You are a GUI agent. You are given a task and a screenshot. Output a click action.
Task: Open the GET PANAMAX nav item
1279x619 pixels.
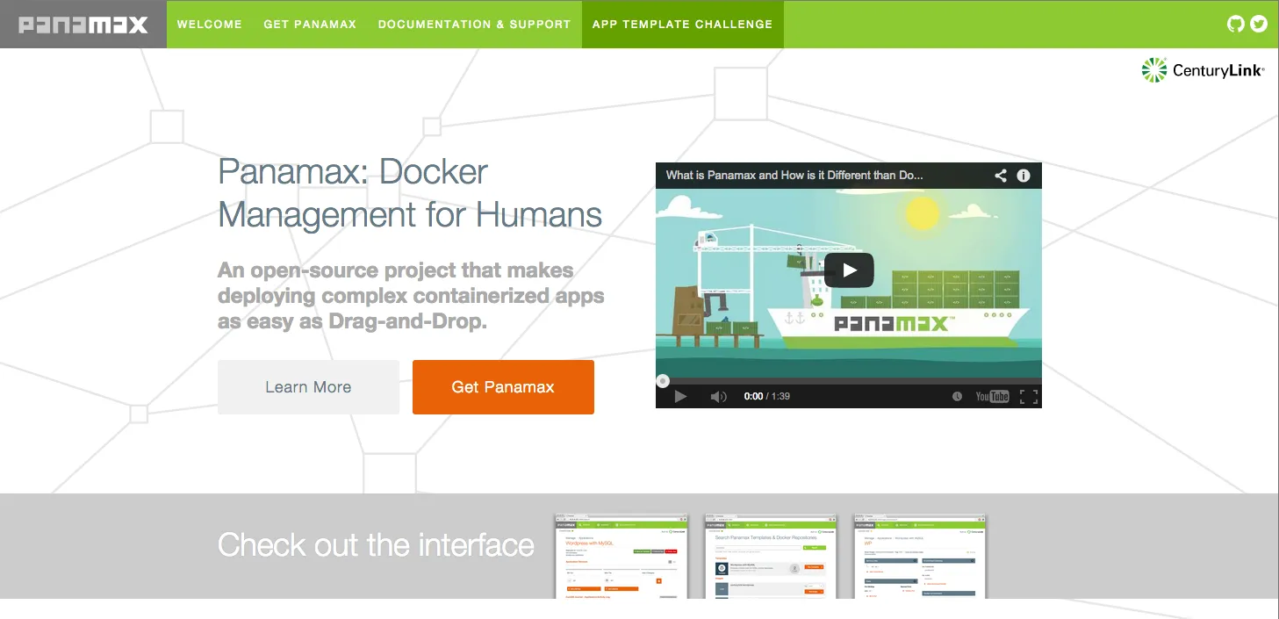tap(310, 24)
